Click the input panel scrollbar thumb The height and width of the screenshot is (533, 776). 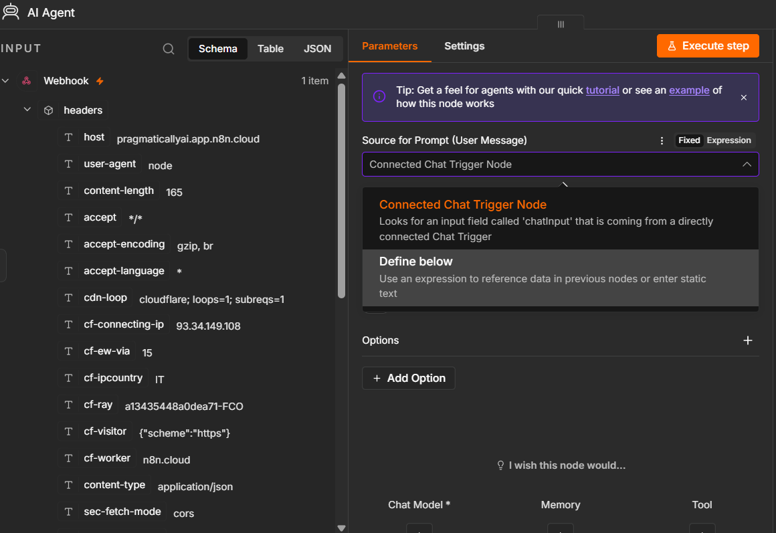tap(341, 191)
